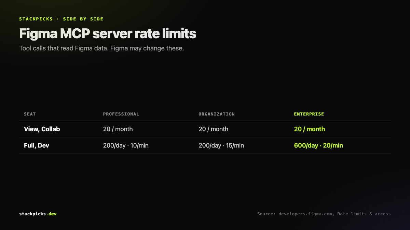Select the "Full, Dev" row label

tap(37, 145)
